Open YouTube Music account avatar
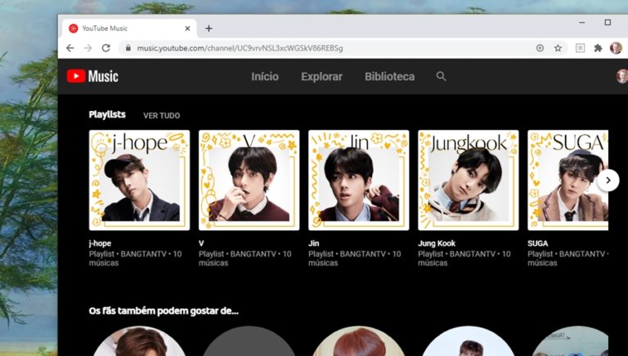The image size is (628, 356). pyautogui.click(x=622, y=76)
